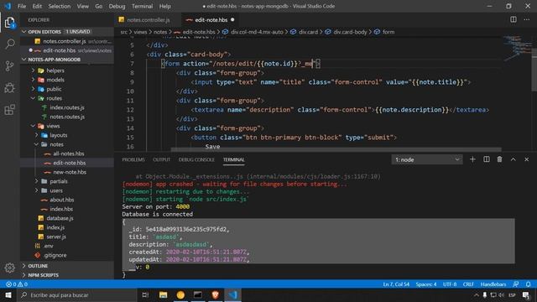The image size is (537, 302).
Task: Split the terminal panel
Action: click(x=487, y=159)
